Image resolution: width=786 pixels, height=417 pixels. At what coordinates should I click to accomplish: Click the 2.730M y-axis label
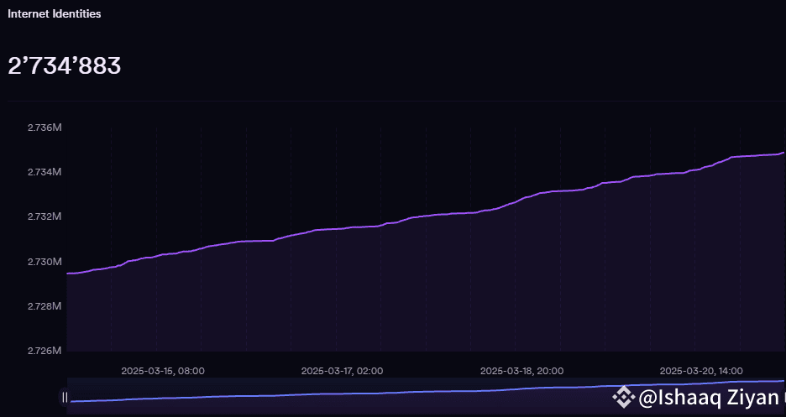tap(45, 262)
